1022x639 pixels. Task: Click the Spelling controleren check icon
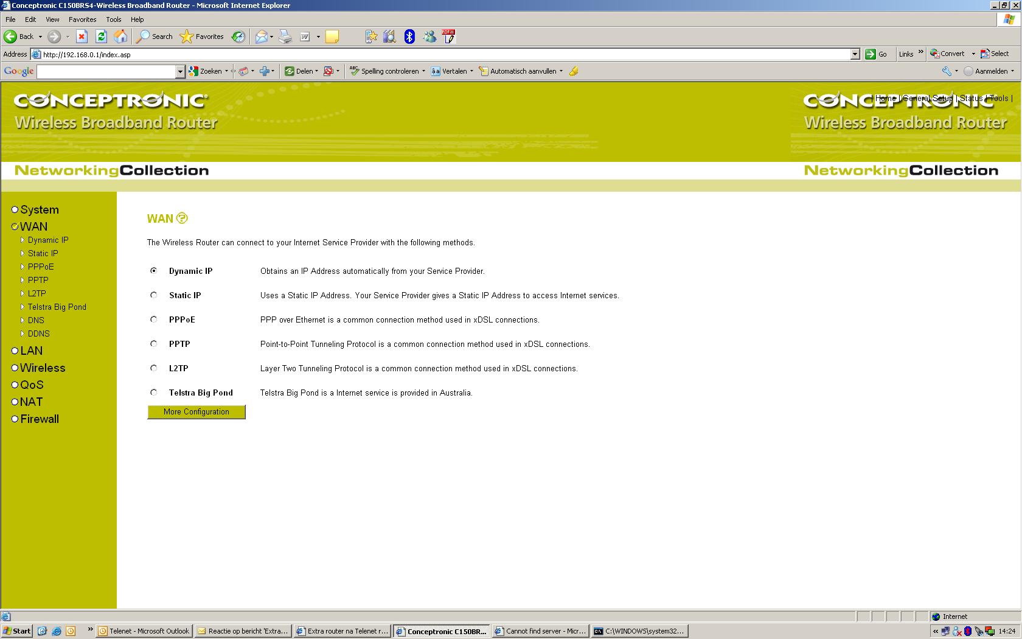(x=355, y=71)
